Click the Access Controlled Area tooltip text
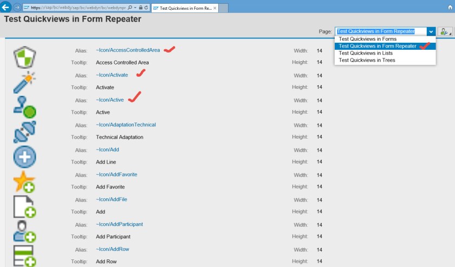Viewport: 455px width, 267px height. pyautogui.click(x=122, y=62)
